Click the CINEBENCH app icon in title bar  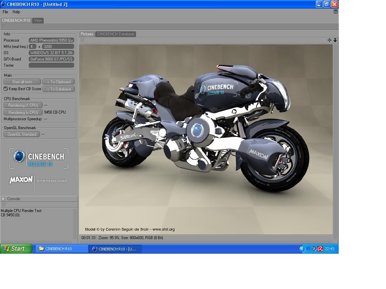tap(3, 4)
